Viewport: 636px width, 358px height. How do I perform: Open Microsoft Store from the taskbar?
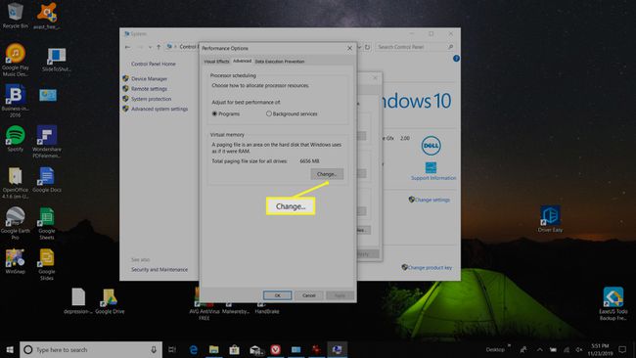(234, 349)
